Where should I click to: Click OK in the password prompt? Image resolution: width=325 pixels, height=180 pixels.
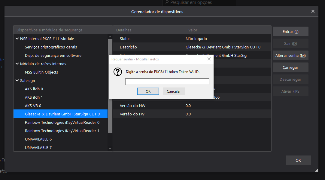148,91
